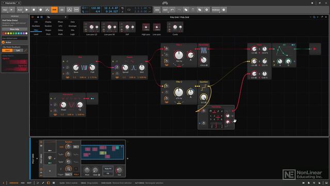This screenshot has height=186, width=330.
Task: Open the Trigger Sync dropdown
Action: 68,175
